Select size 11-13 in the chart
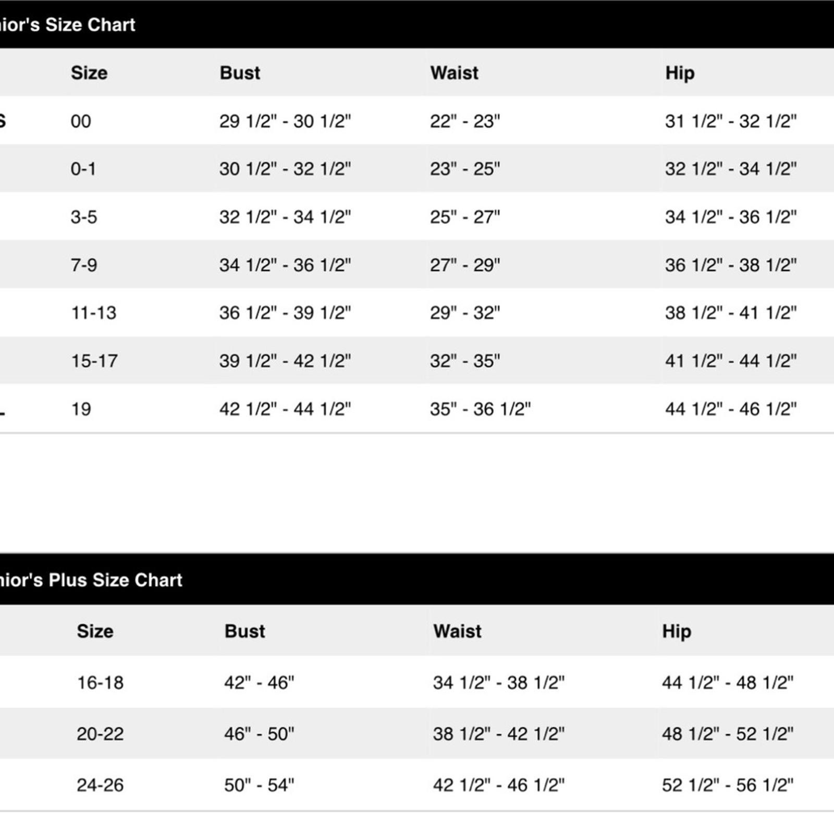 94,313
